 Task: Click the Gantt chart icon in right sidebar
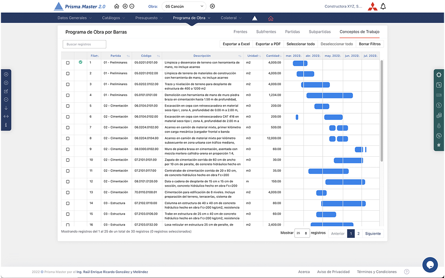pyautogui.click(x=439, y=85)
